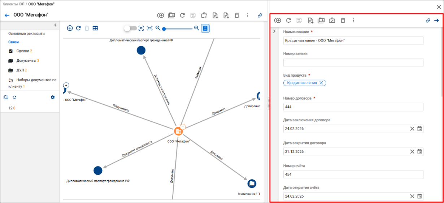Open ДУЛ in sidebar

(19, 70)
